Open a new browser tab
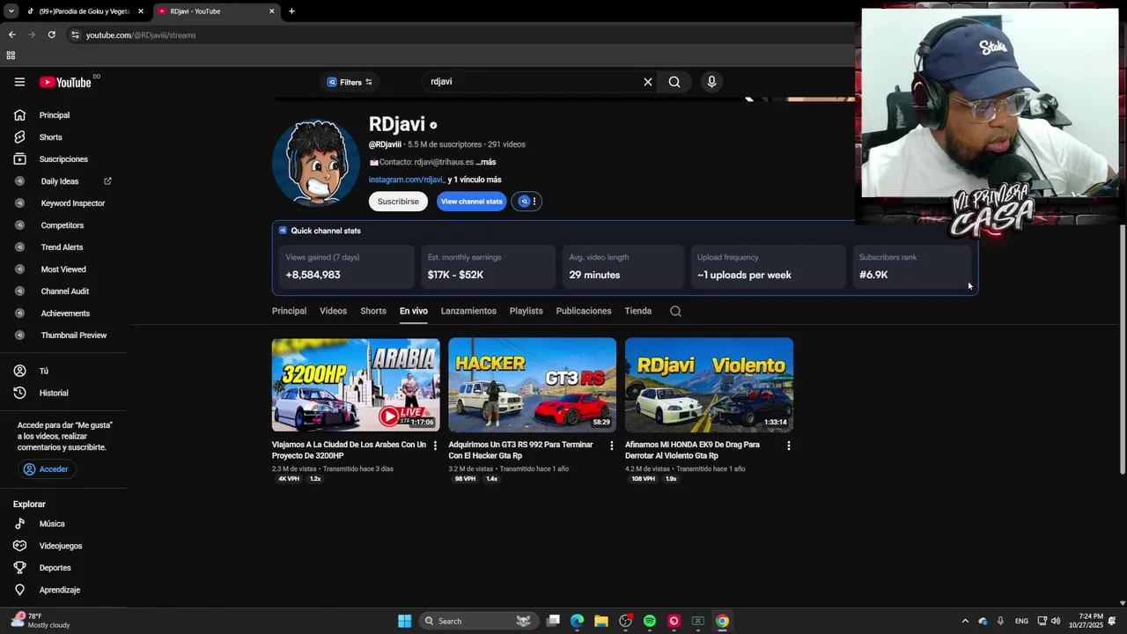The width and height of the screenshot is (1127, 634). 291,11
